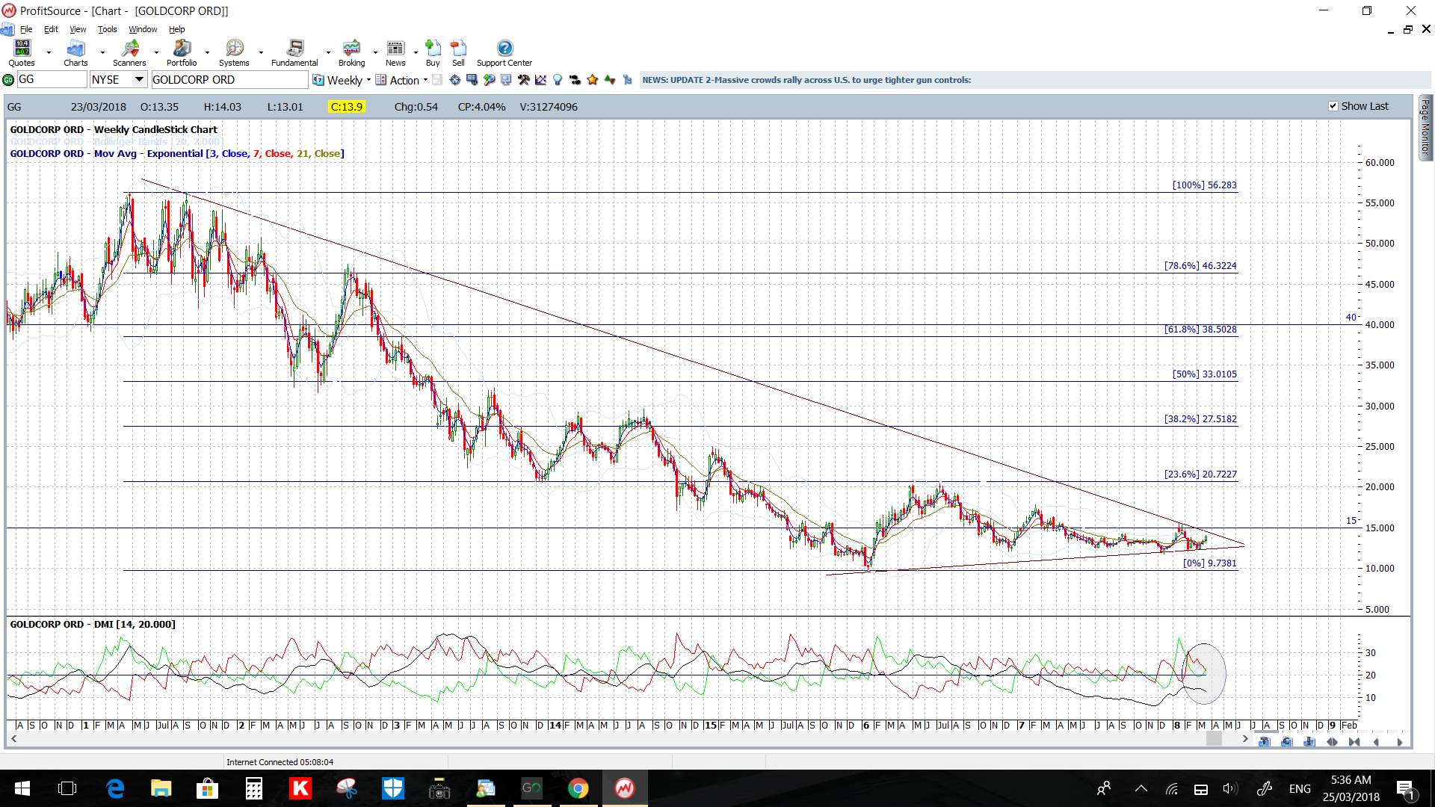Click the highlighted close value C:13.9

pos(346,107)
